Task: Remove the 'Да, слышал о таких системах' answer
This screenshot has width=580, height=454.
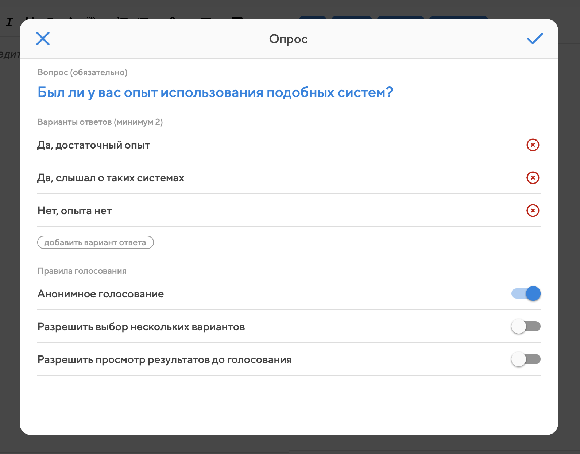Action: coord(533,178)
